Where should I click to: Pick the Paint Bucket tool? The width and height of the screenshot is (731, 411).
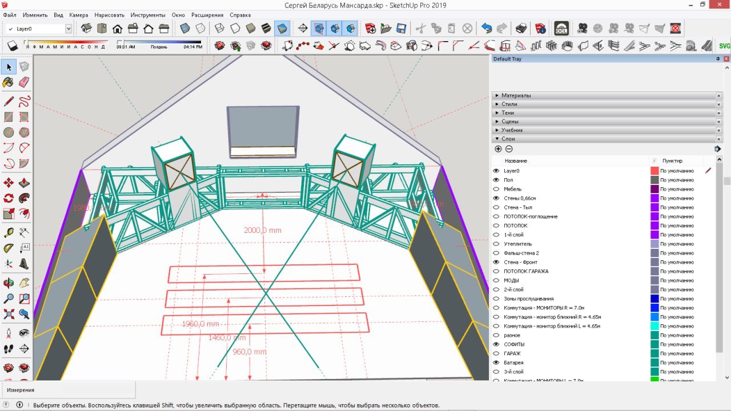[9, 83]
